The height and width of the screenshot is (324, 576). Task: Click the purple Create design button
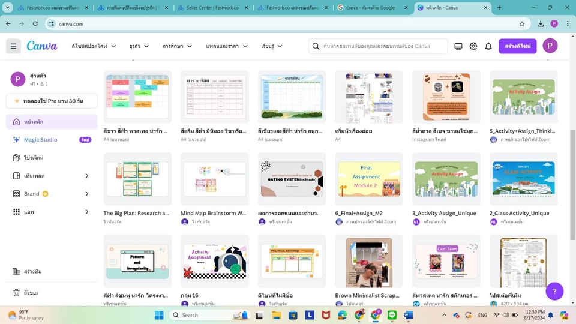click(x=518, y=46)
